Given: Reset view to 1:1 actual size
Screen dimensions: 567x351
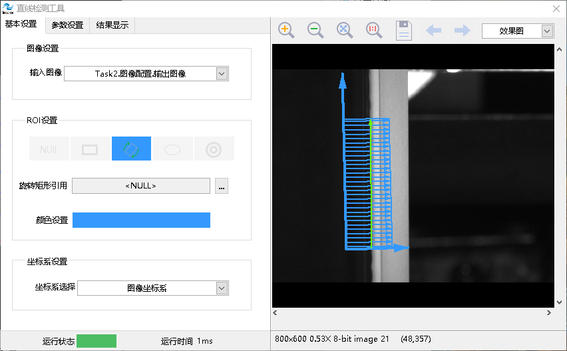Looking at the screenshot, I should click(374, 30).
